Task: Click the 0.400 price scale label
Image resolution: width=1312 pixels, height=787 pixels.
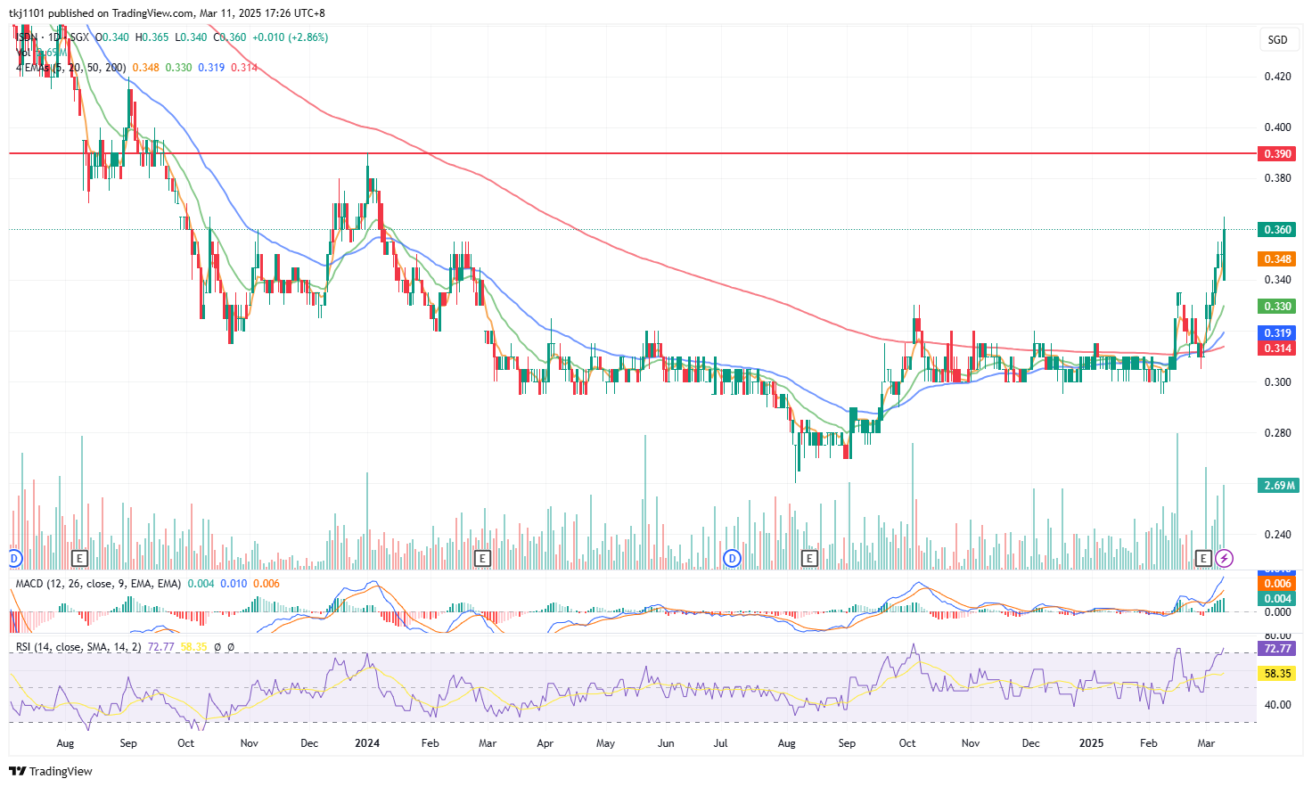Action: click(x=1277, y=127)
